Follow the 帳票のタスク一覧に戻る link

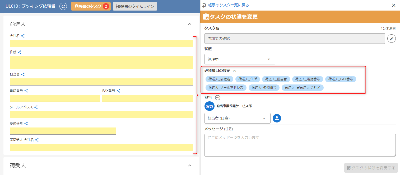pyautogui.click(x=228, y=5)
